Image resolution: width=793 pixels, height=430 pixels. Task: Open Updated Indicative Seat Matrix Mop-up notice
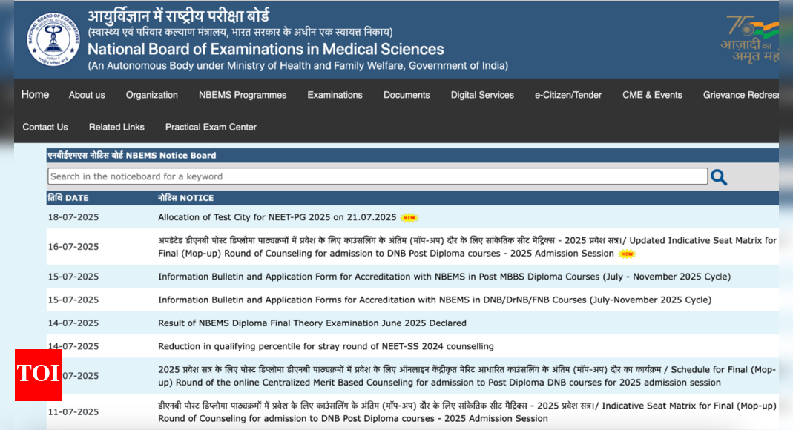point(467,247)
